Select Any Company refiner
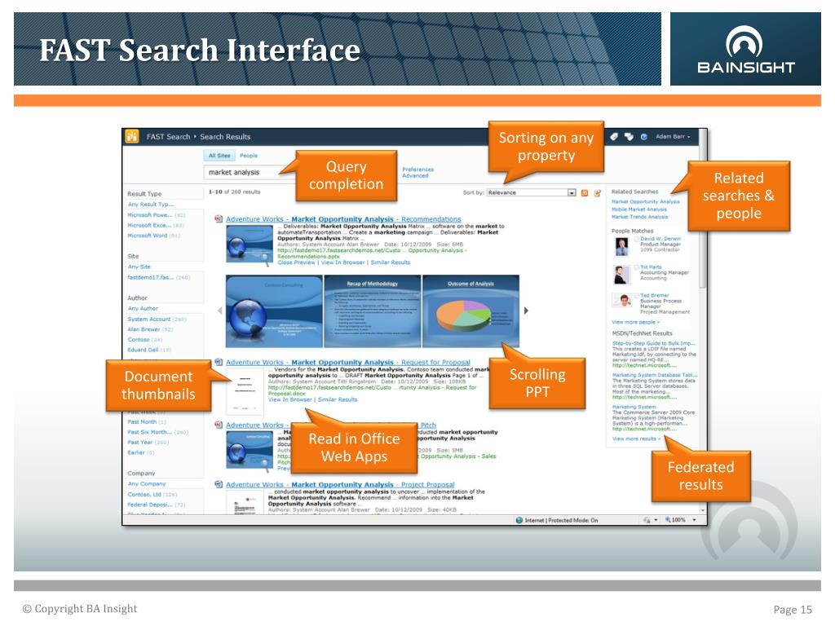835x626 pixels. pyautogui.click(x=147, y=484)
